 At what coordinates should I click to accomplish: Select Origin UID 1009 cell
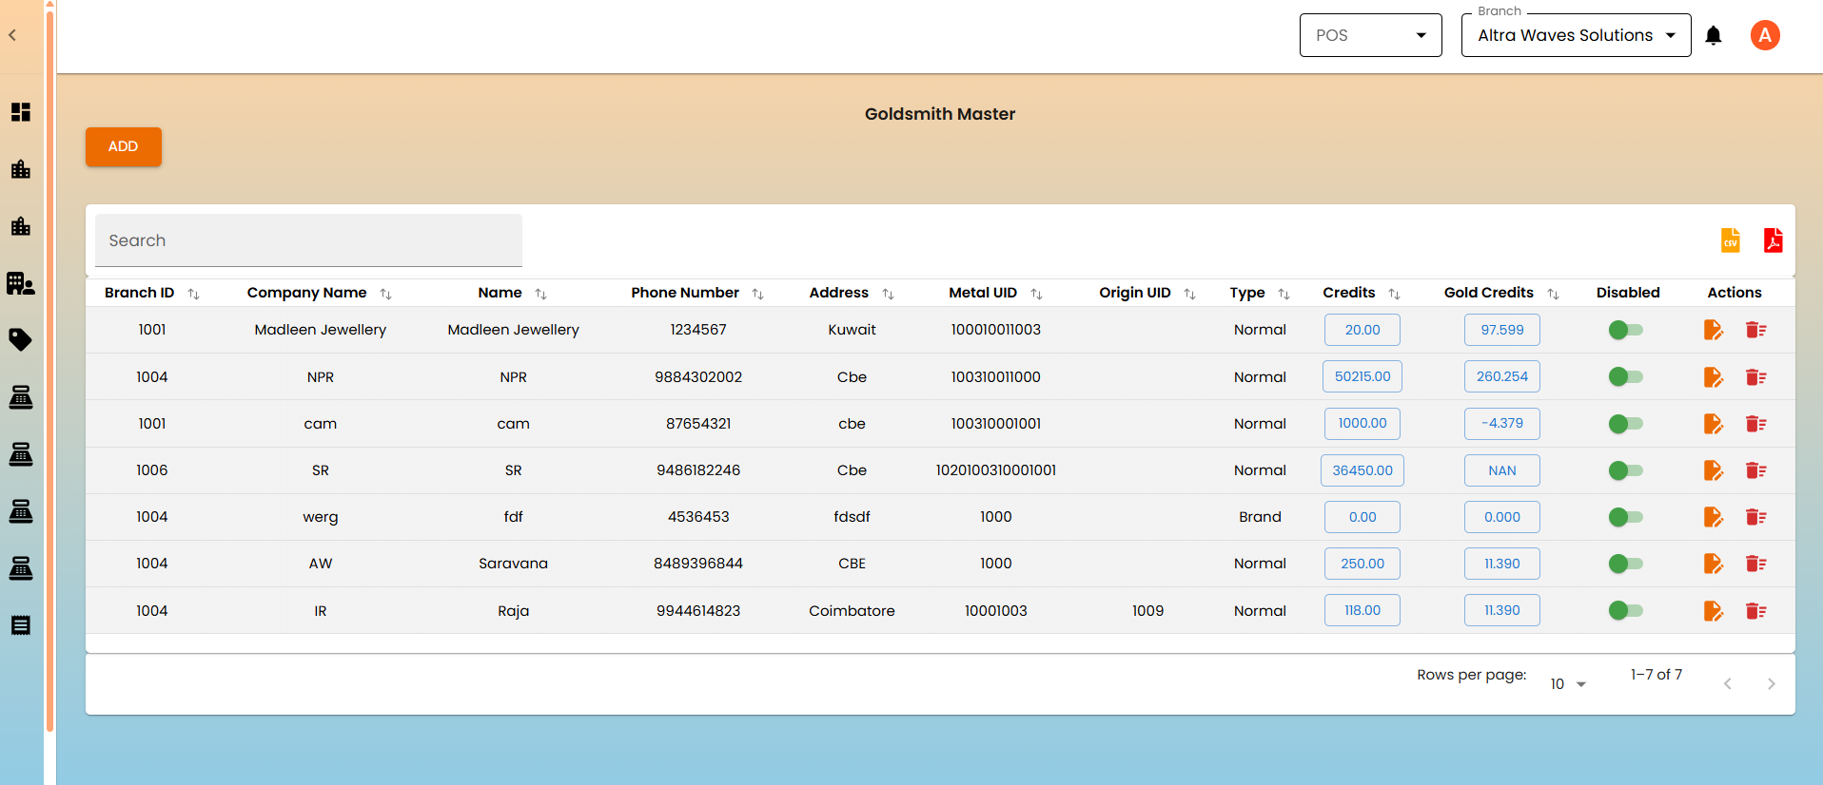[1148, 611]
